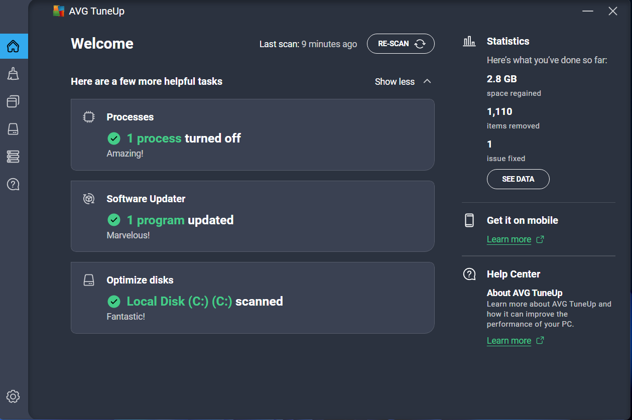The image size is (632, 420).
Task: Click the Help Center question mark icon
Action: click(469, 274)
